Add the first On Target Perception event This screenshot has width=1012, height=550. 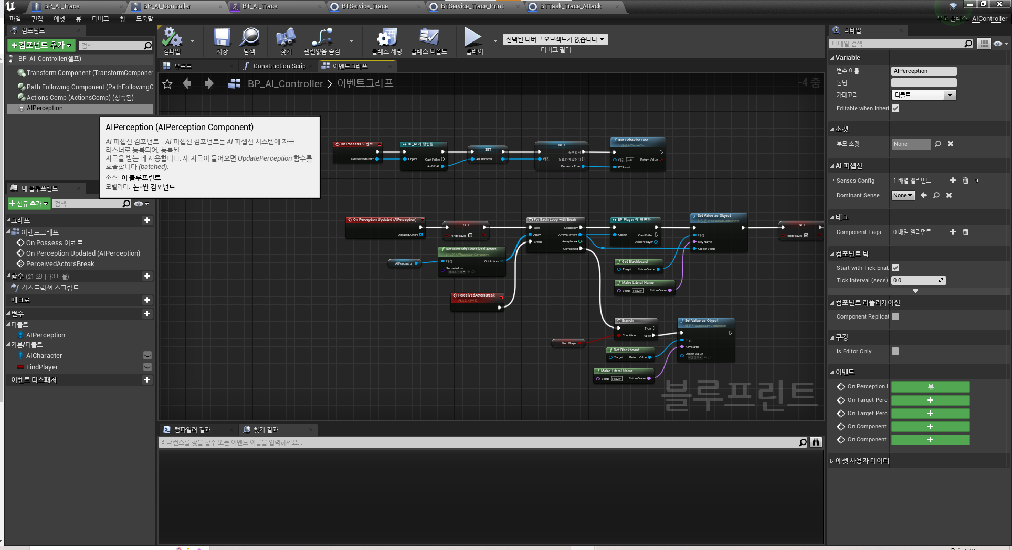930,400
